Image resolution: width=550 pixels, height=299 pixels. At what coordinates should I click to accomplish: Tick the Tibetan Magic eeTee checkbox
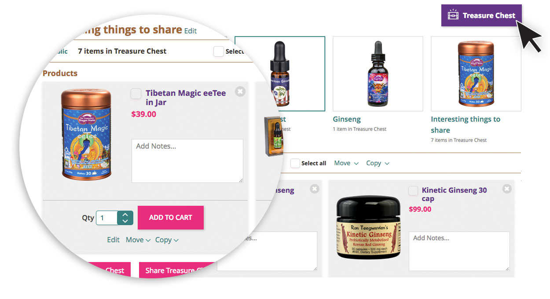(136, 93)
